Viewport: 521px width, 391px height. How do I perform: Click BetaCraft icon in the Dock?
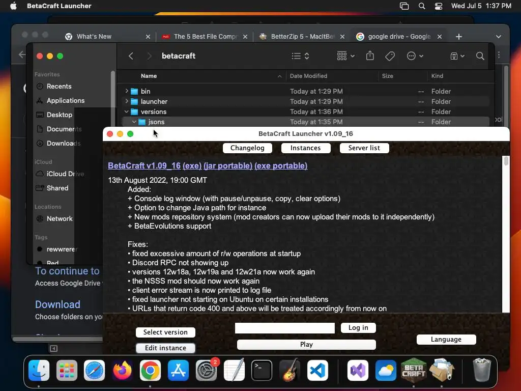[x=414, y=371]
